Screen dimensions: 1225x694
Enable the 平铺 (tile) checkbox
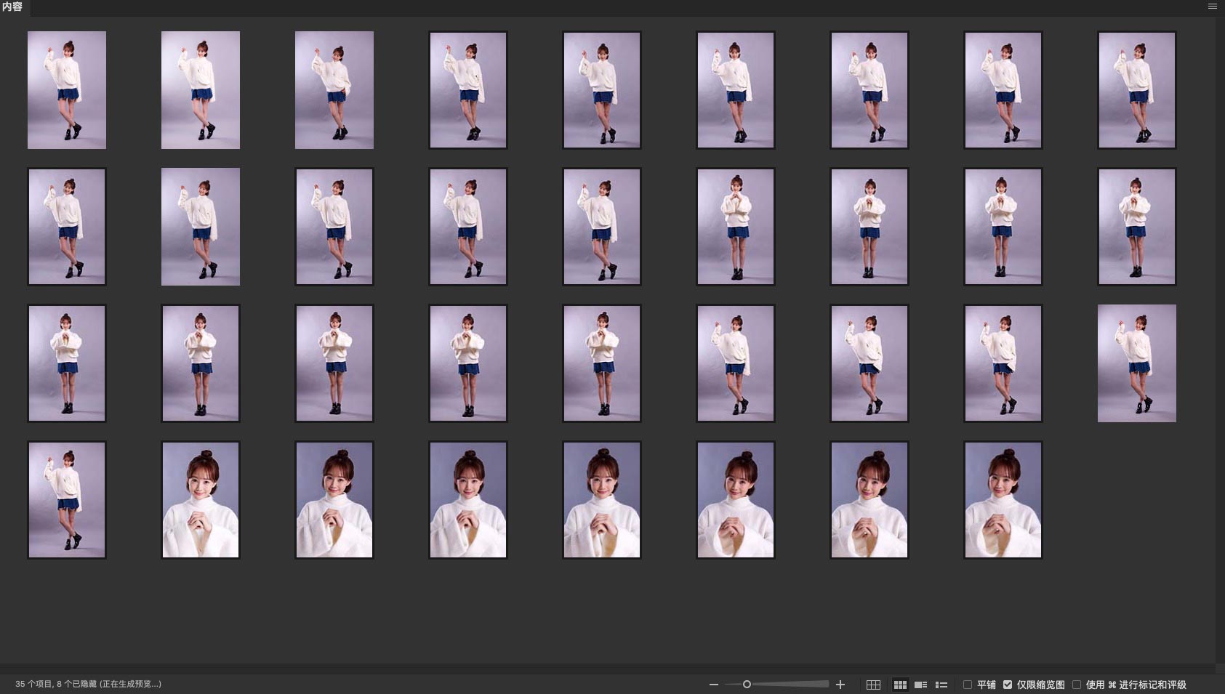tap(968, 685)
